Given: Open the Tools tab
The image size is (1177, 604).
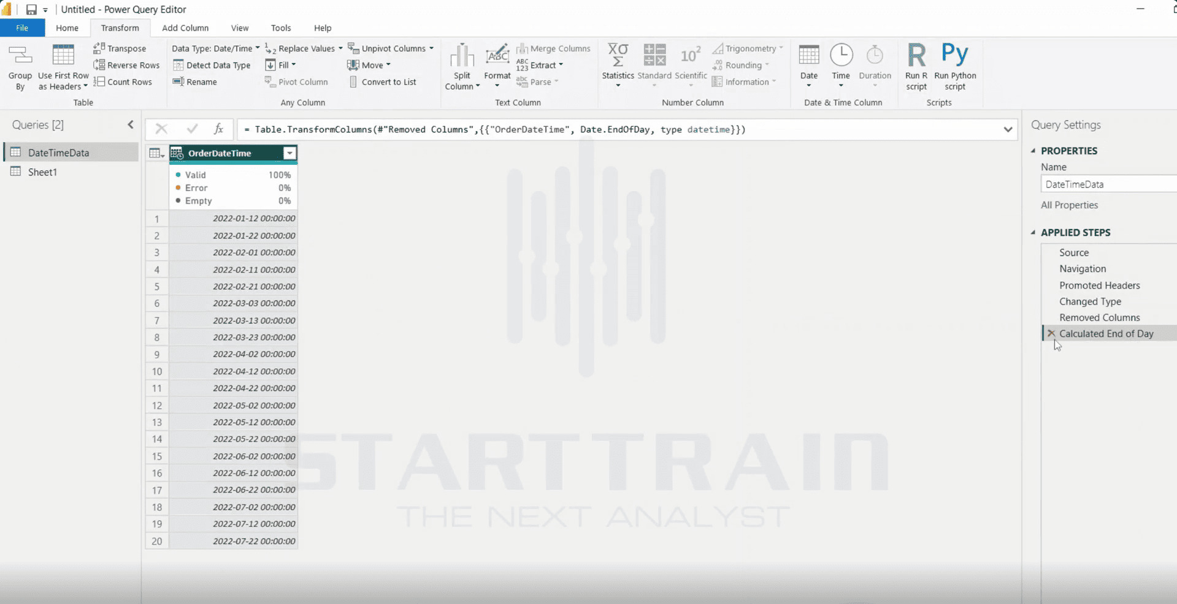Looking at the screenshot, I should click(281, 28).
